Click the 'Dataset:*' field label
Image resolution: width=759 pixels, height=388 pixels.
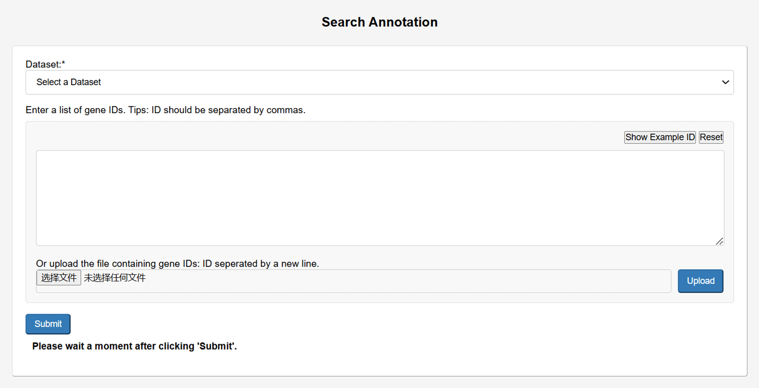click(43, 64)
